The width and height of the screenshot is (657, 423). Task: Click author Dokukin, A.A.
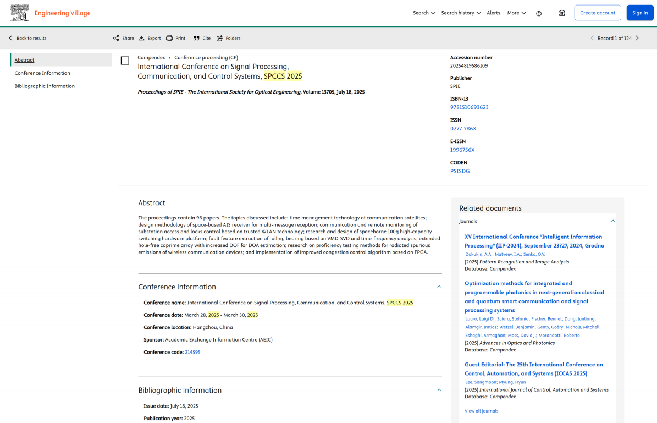pos(479,254)
